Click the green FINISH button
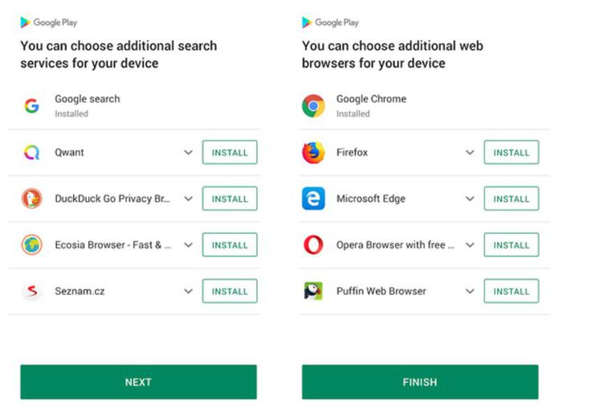This screenshot has height=406, width=591. click(420, 382)
